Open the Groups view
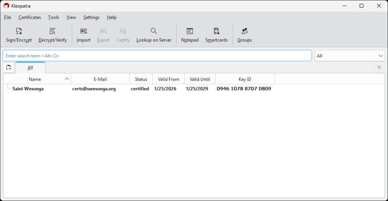The image size is (388, 201). point(244,35)
